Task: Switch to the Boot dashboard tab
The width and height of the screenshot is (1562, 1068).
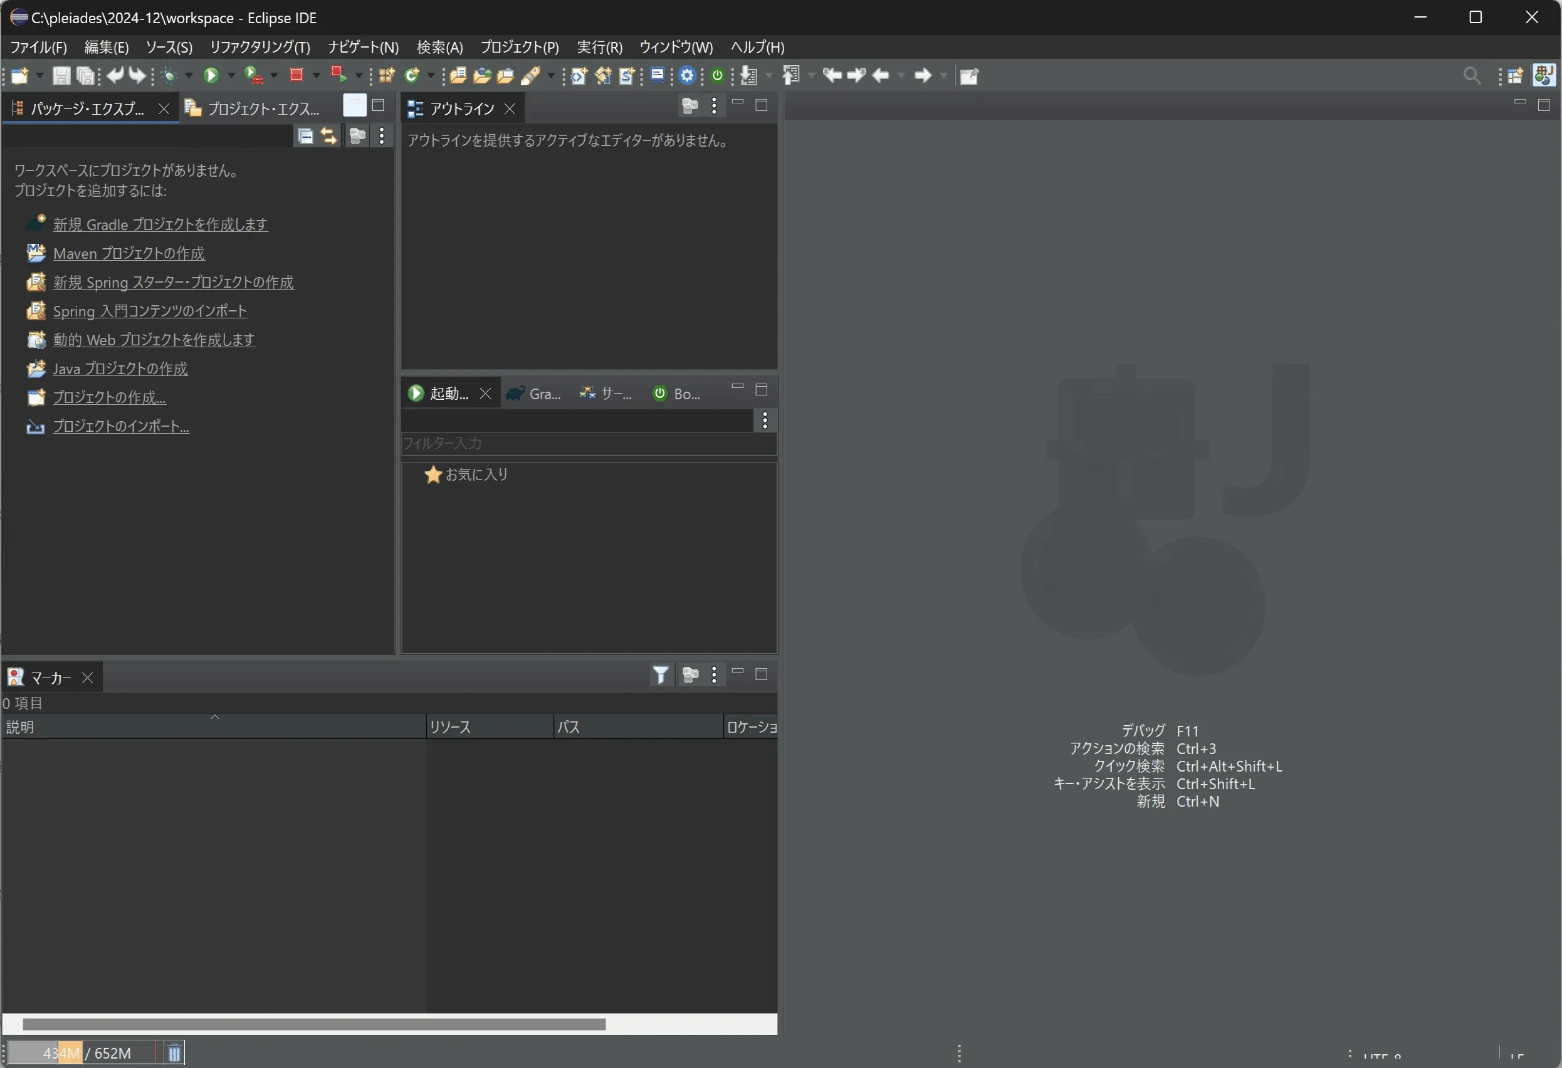Action: 678,394
